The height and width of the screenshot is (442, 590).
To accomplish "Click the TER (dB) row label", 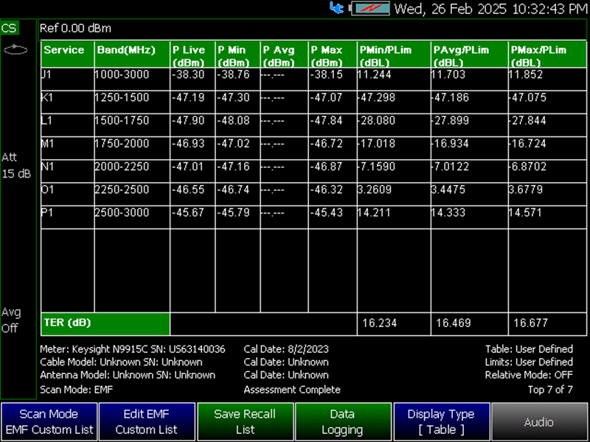I will click(x=105, y=323).
